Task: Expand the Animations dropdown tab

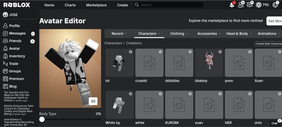Action: pos(269,34)
